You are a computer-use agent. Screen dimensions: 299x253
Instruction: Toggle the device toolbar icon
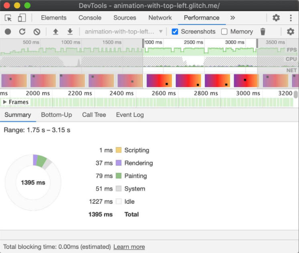click(x=22, y=18)
